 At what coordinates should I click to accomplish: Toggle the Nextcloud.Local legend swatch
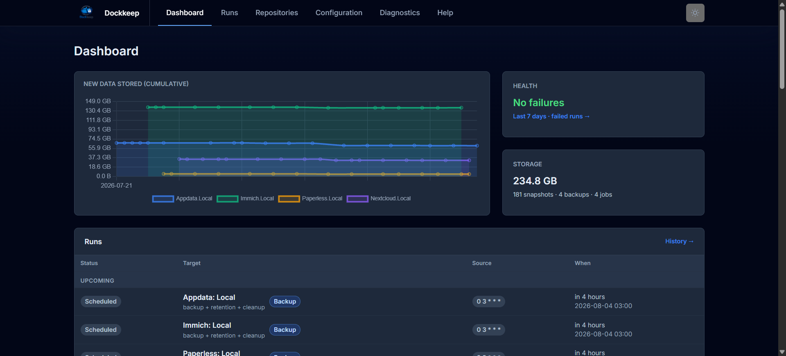coord(357,199)
